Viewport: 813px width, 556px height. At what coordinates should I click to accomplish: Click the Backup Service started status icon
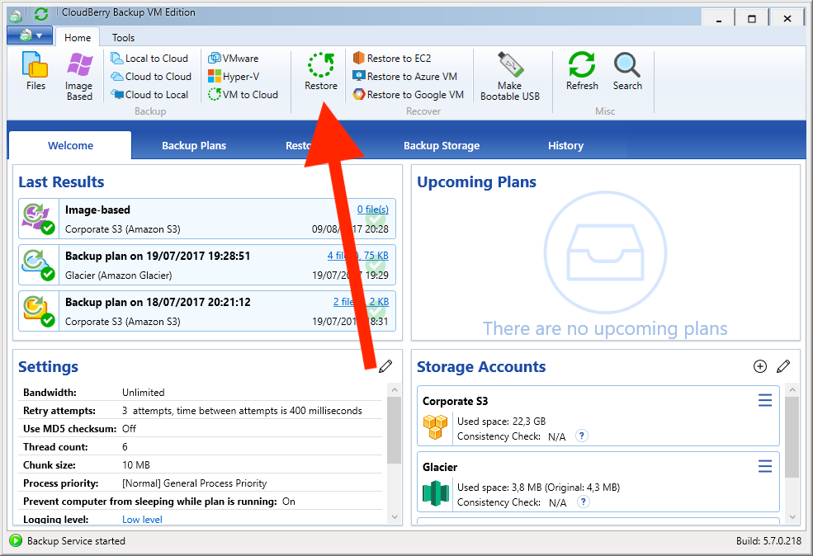coord(16,541)
